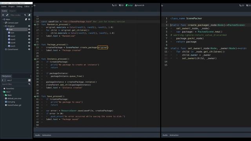Screen dimensions: 251x141
Task: Toggle visibility of Icon4 node
Action: tap(29, 43)
